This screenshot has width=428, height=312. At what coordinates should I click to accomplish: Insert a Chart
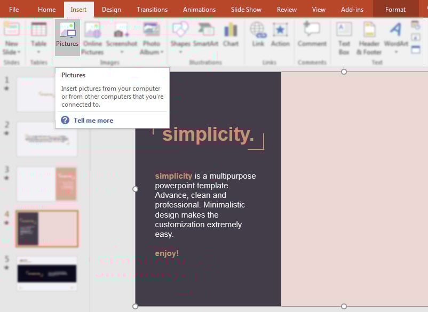231,37
